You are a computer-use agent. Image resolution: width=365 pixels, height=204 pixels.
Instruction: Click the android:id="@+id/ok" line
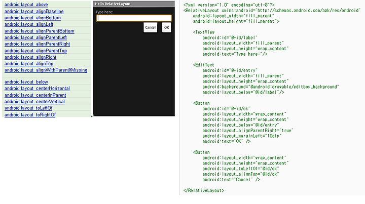[x=226, y=108]
